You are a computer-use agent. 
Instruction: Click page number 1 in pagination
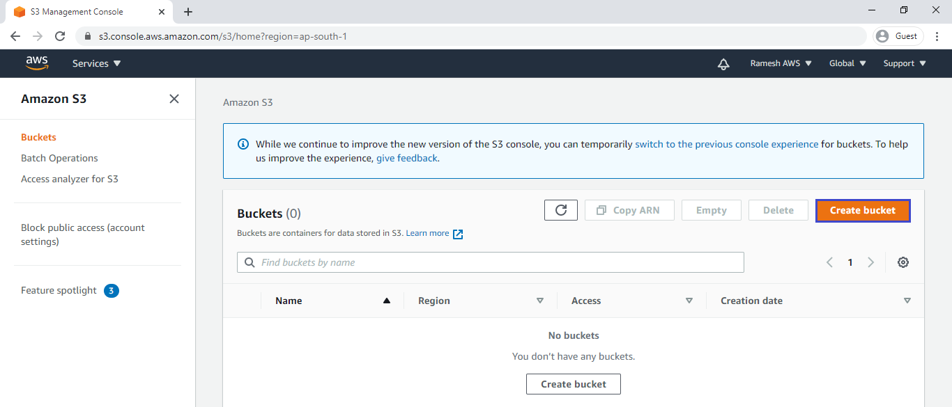(x=850, y=262)
